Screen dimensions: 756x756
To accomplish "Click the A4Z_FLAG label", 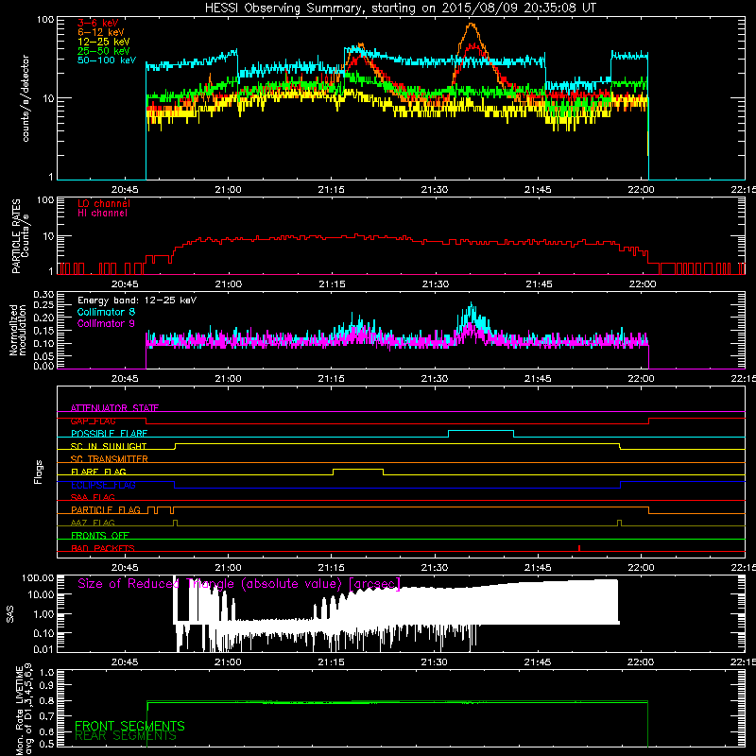I will pyautogui.click(x=93, y=523).
